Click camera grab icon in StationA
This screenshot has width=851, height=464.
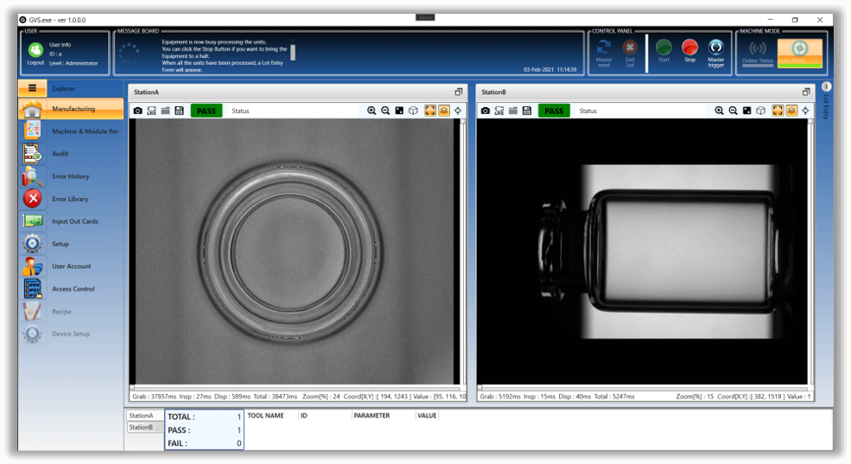(138, 111)
